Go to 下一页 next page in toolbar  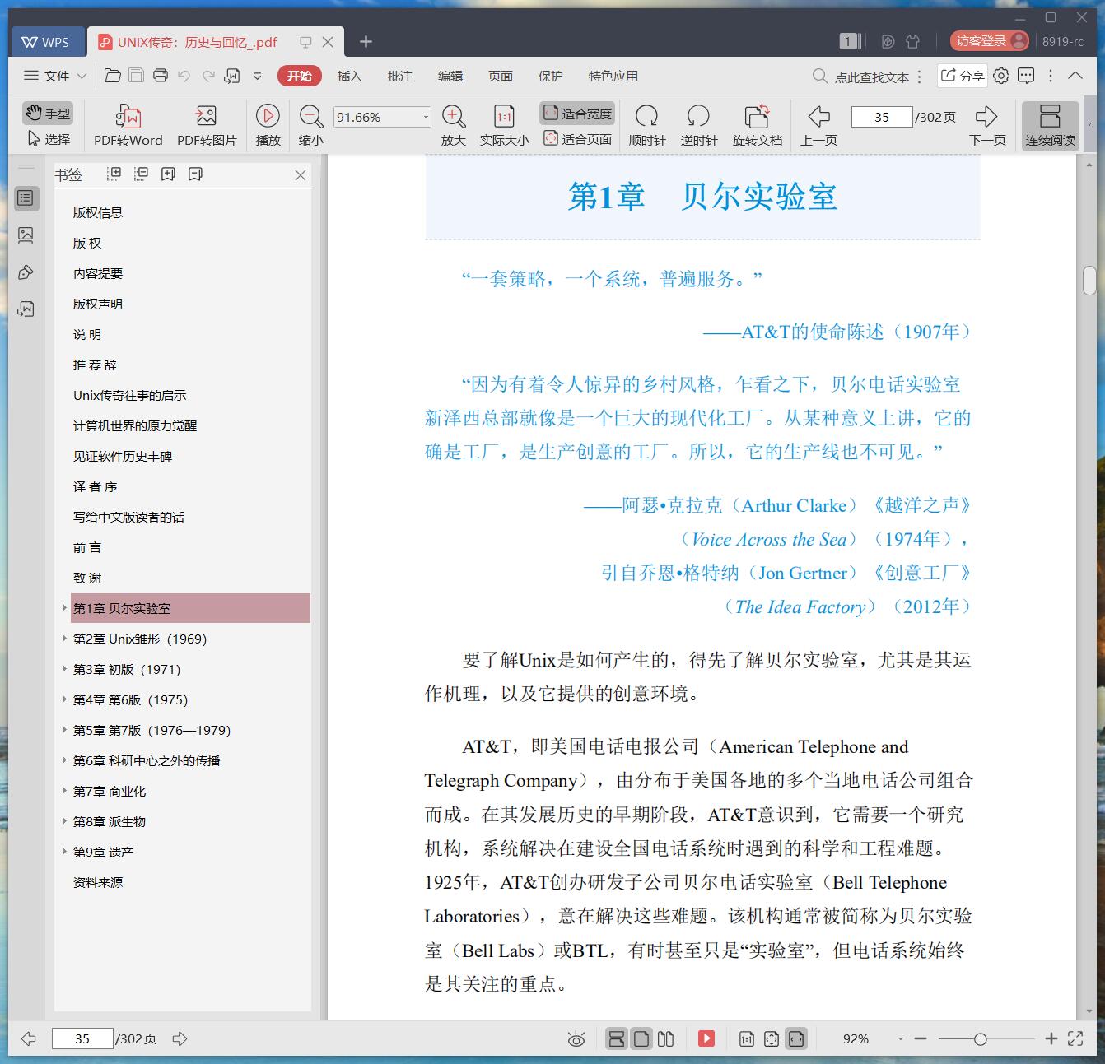point(986,125)
